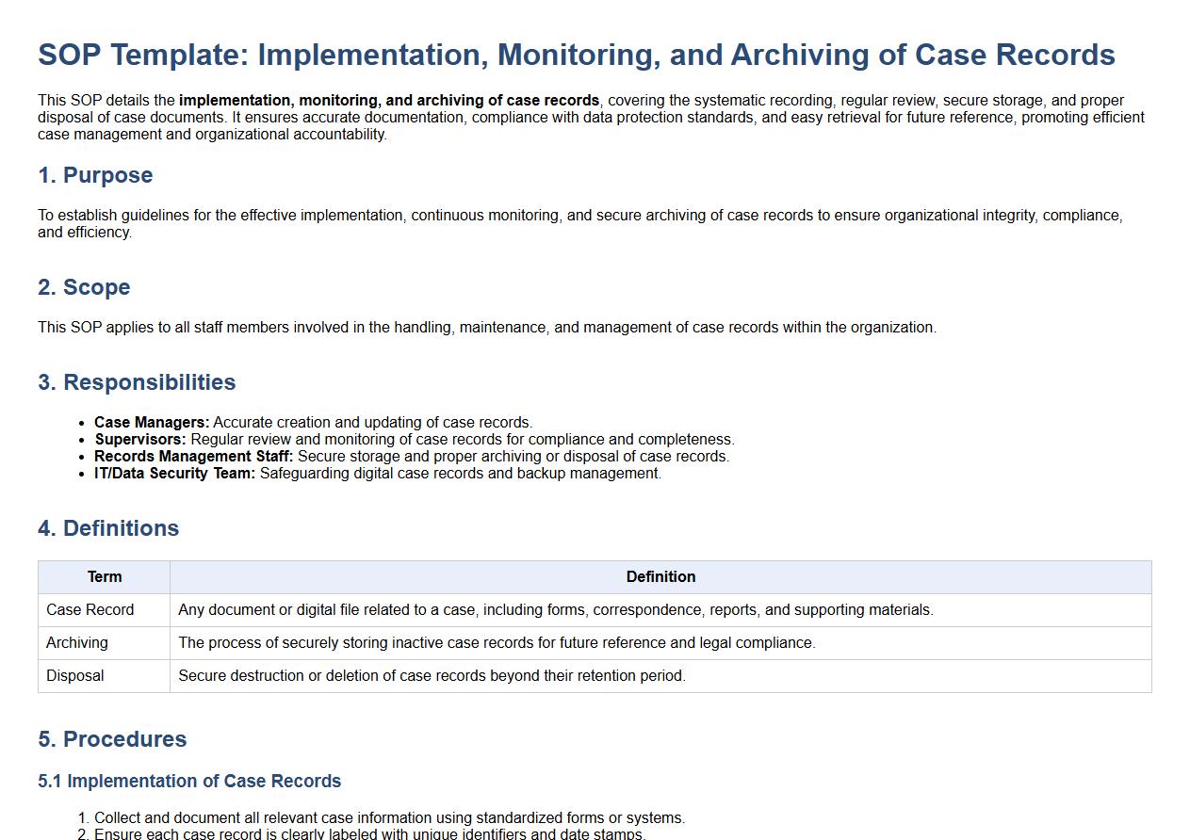This screenshot has height=840, width=1190.
Task: Click the bold phrase in the intro paragraph
Action: [389, 101]
